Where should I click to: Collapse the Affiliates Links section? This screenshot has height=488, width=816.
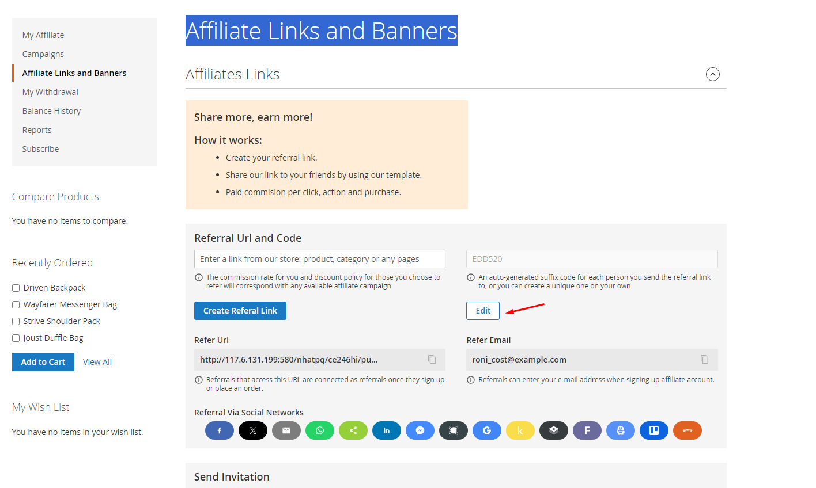(x=713, y=74)
